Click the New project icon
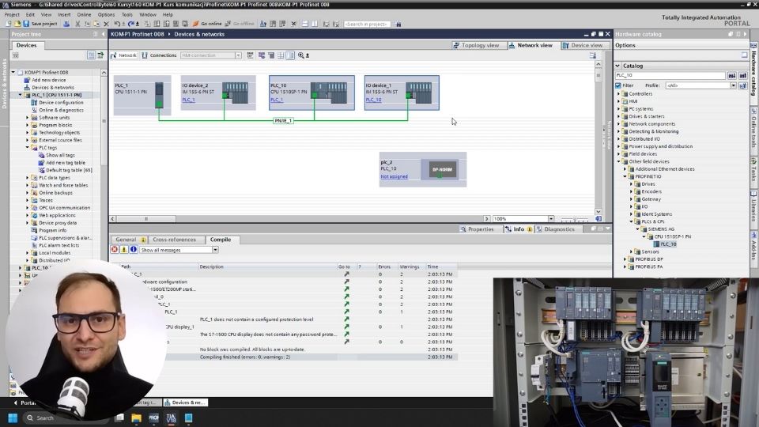 click(9, 24)
